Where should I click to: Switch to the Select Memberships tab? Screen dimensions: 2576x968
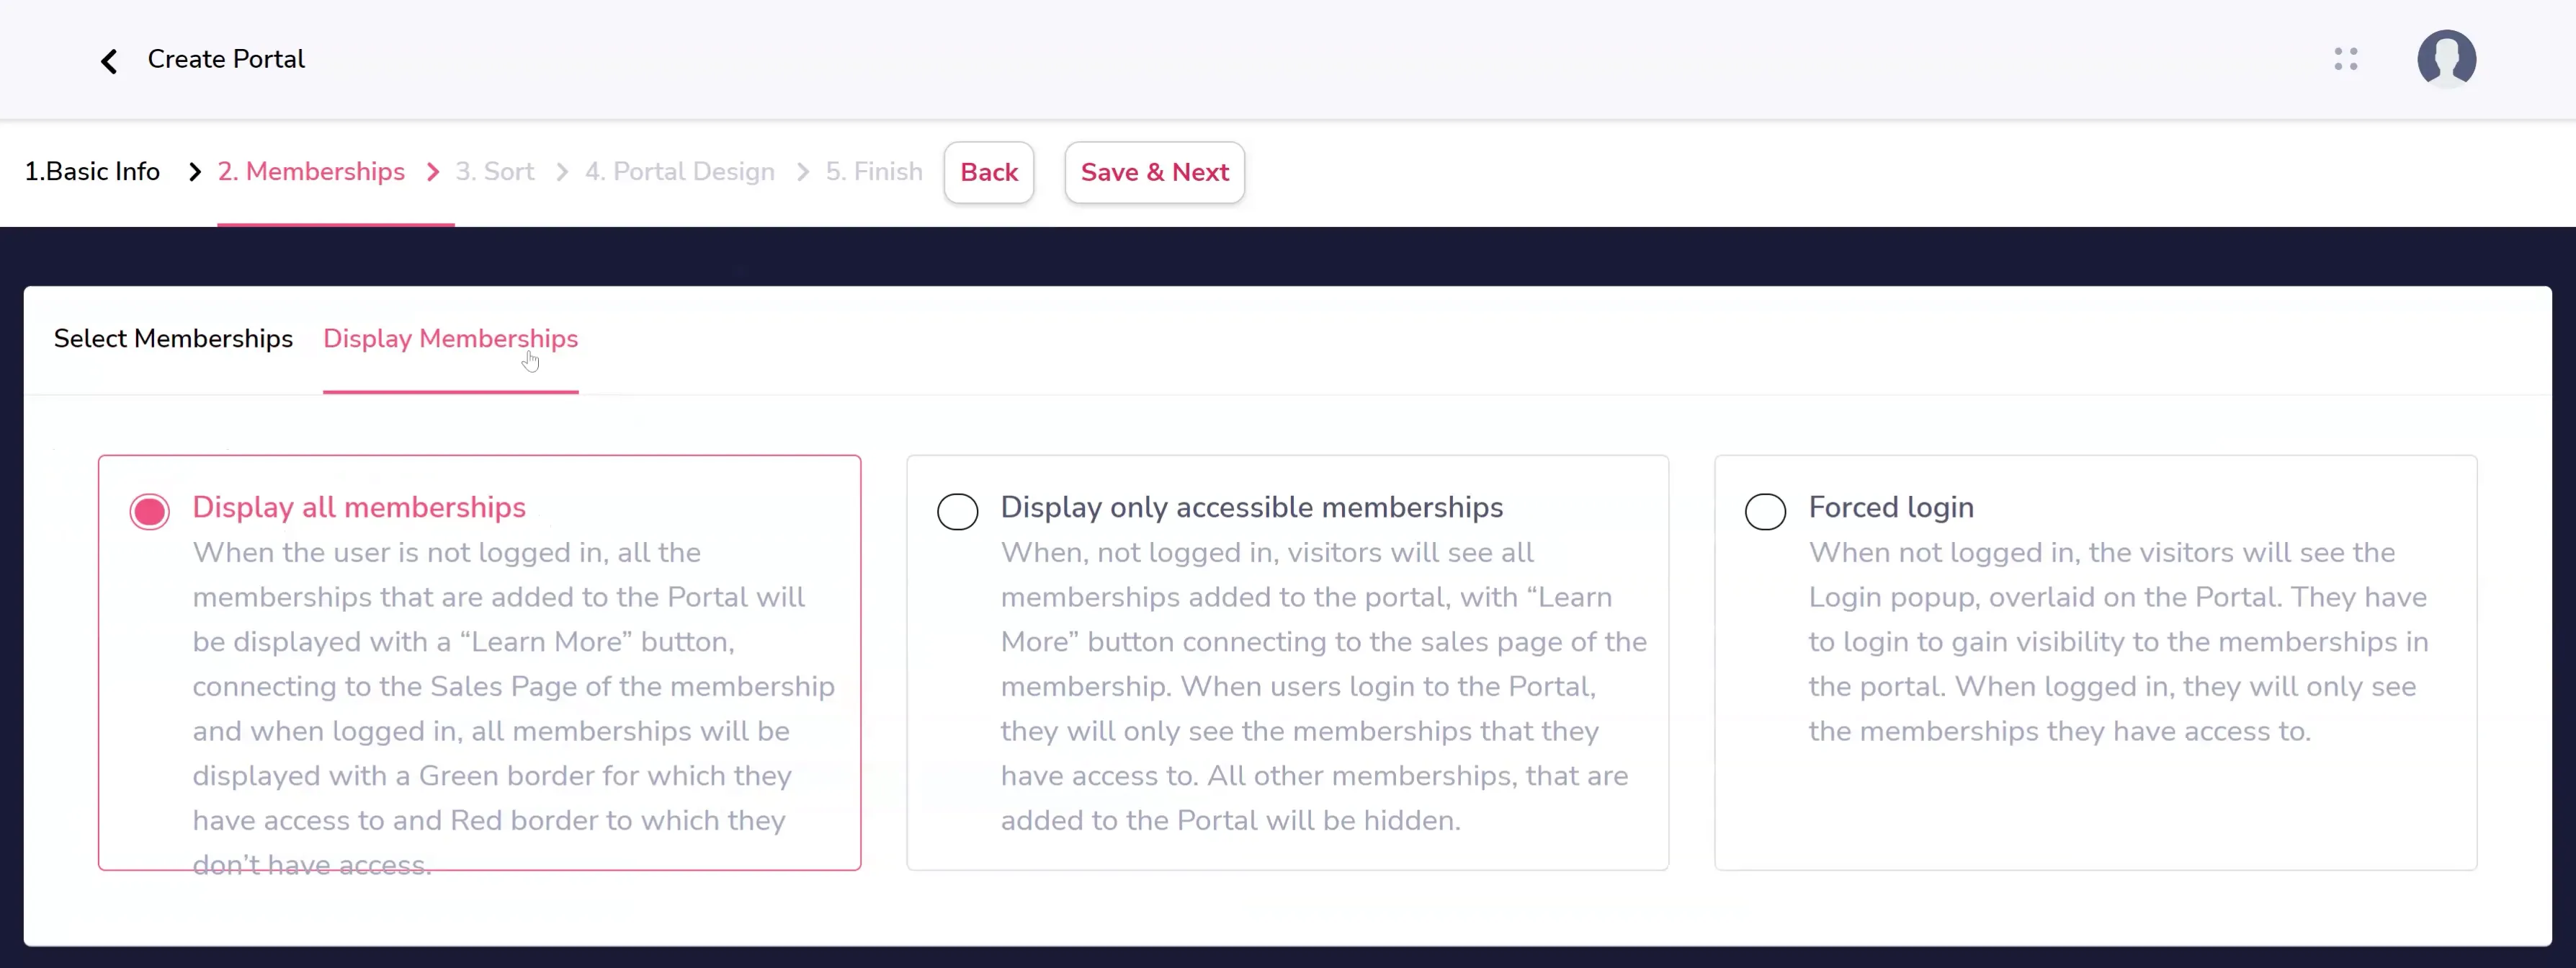pos(173,338)
